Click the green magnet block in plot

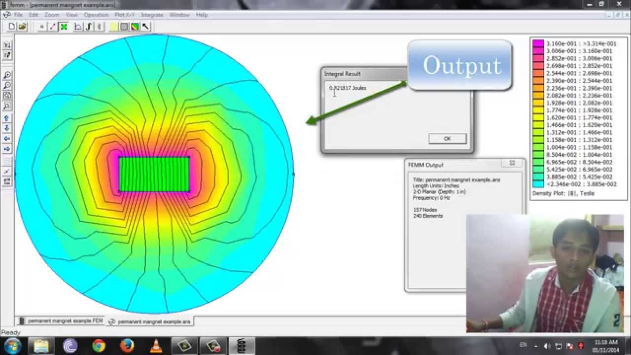click(x=154, y=174)
